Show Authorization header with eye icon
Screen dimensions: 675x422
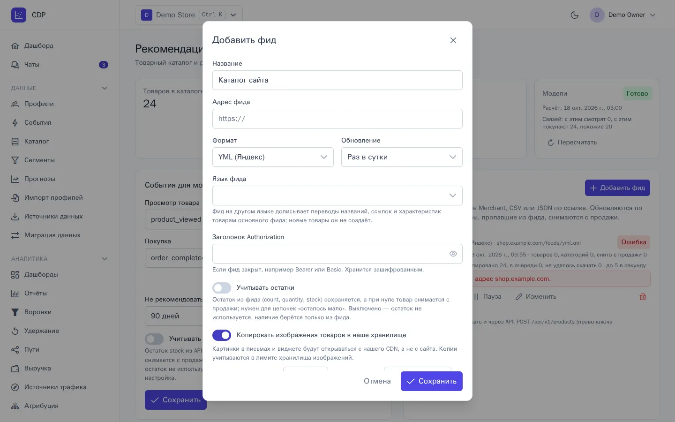coord(453,254)
